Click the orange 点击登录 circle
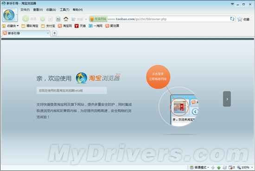Image resolution: width=255 pixels, height=171 pixels. pos(158,77)
